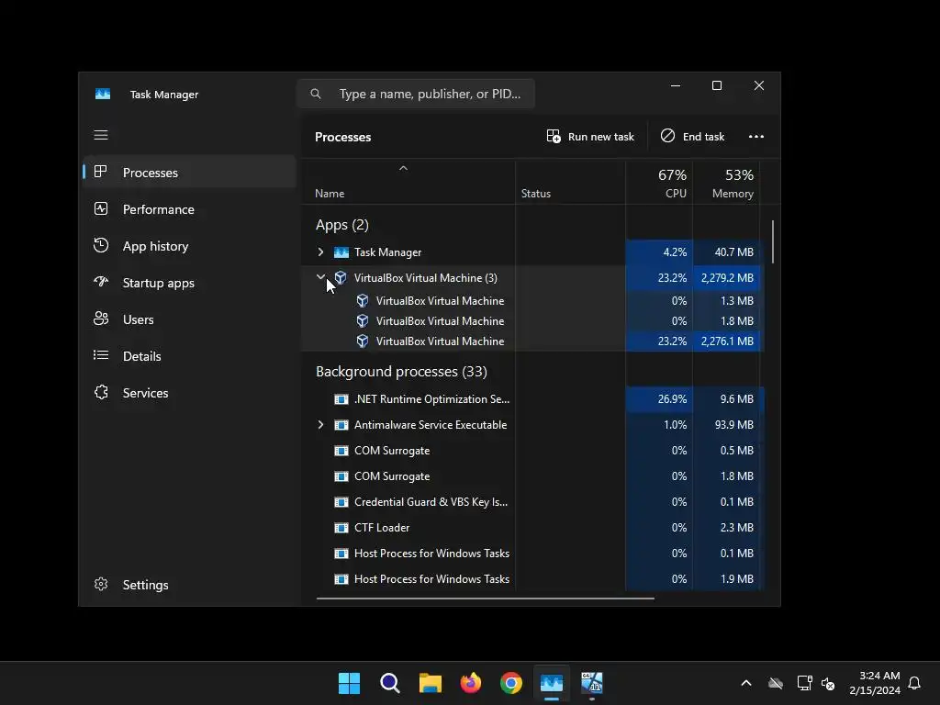The image size is (940, 705).
Task: Open File Explorer from the taskbar
Action: click(x=430, y=683)
